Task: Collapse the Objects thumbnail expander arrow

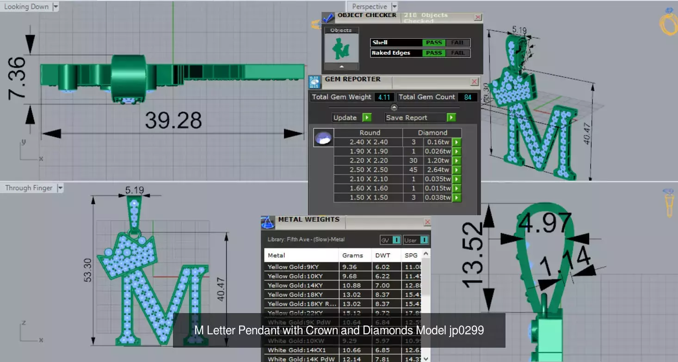Action: 341,67
